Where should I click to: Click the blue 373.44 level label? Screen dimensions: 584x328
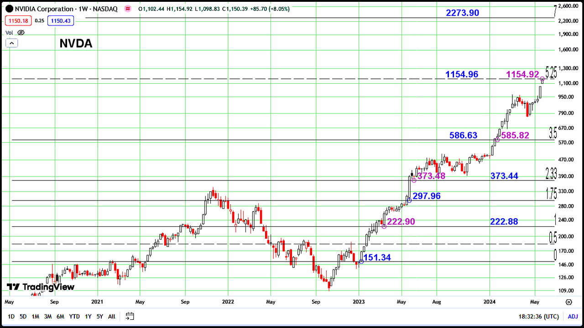(504, 176)
